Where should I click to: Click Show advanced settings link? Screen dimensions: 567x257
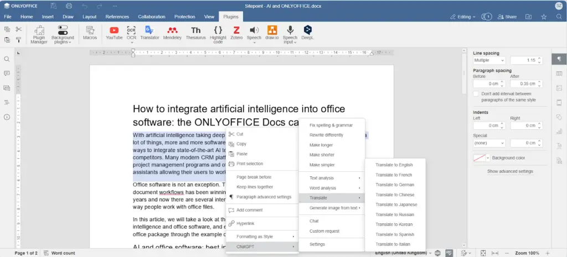(x=510, y=171)
